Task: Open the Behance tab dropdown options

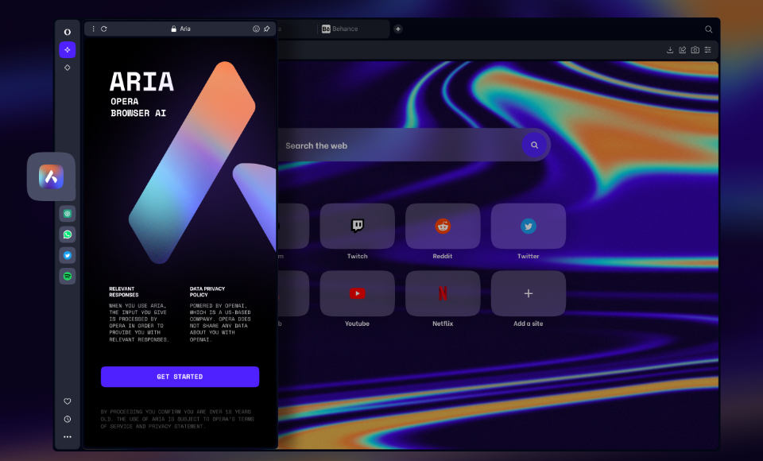Action: tap(381, 28)
